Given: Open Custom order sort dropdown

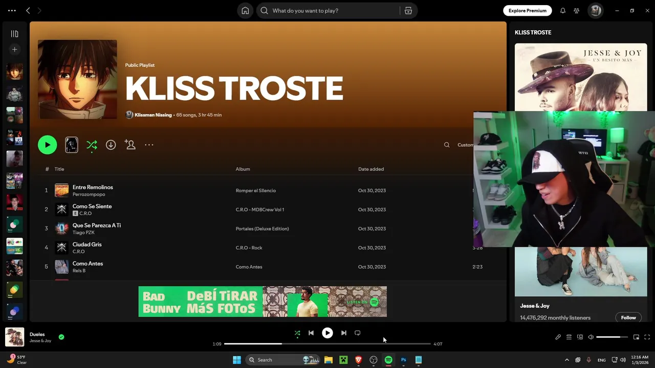Looking at the screenshot, I should coord(465,145).
